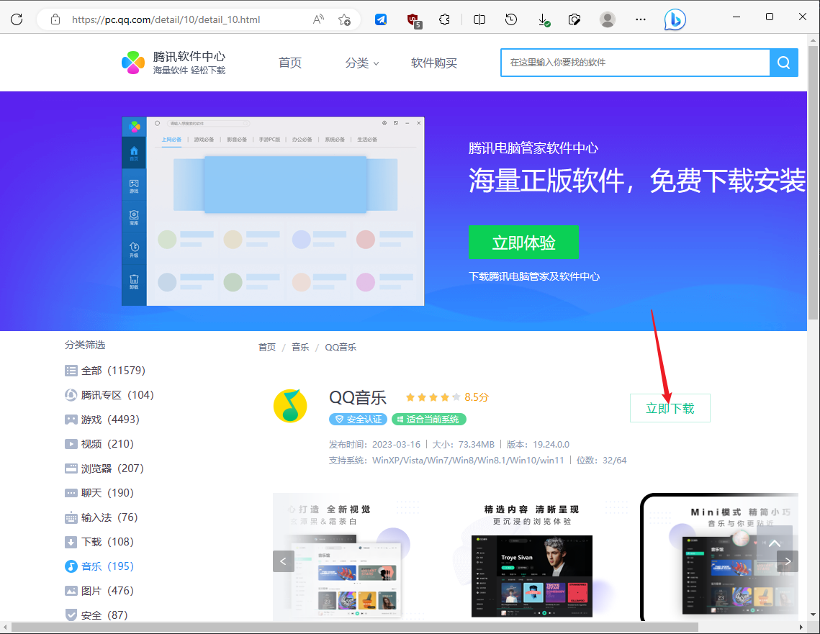Click the 分类筛选 heading
Viewport: 820px width, 634px height.
(85, 345)
